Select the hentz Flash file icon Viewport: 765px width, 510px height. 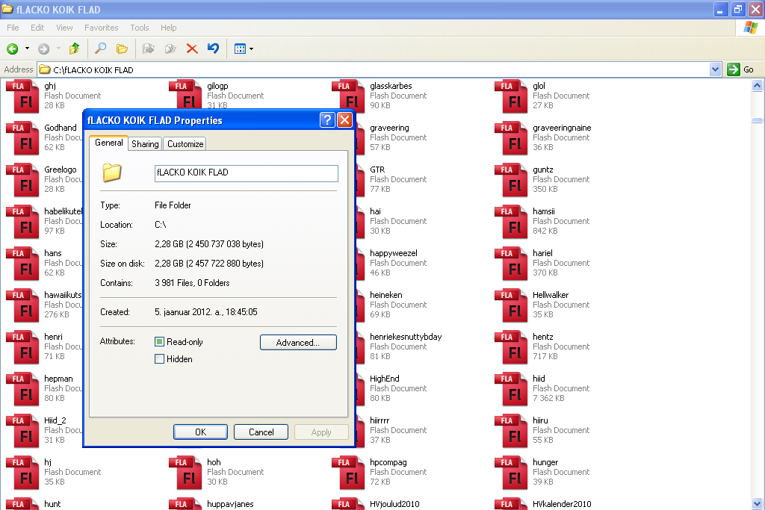(x=511, y=348)
